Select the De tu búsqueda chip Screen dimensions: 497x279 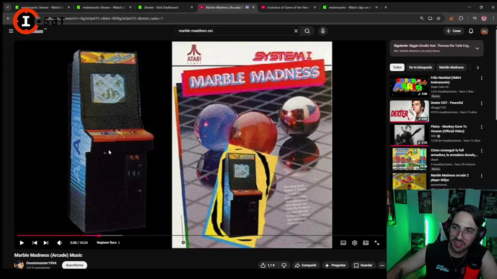(420, 67)
